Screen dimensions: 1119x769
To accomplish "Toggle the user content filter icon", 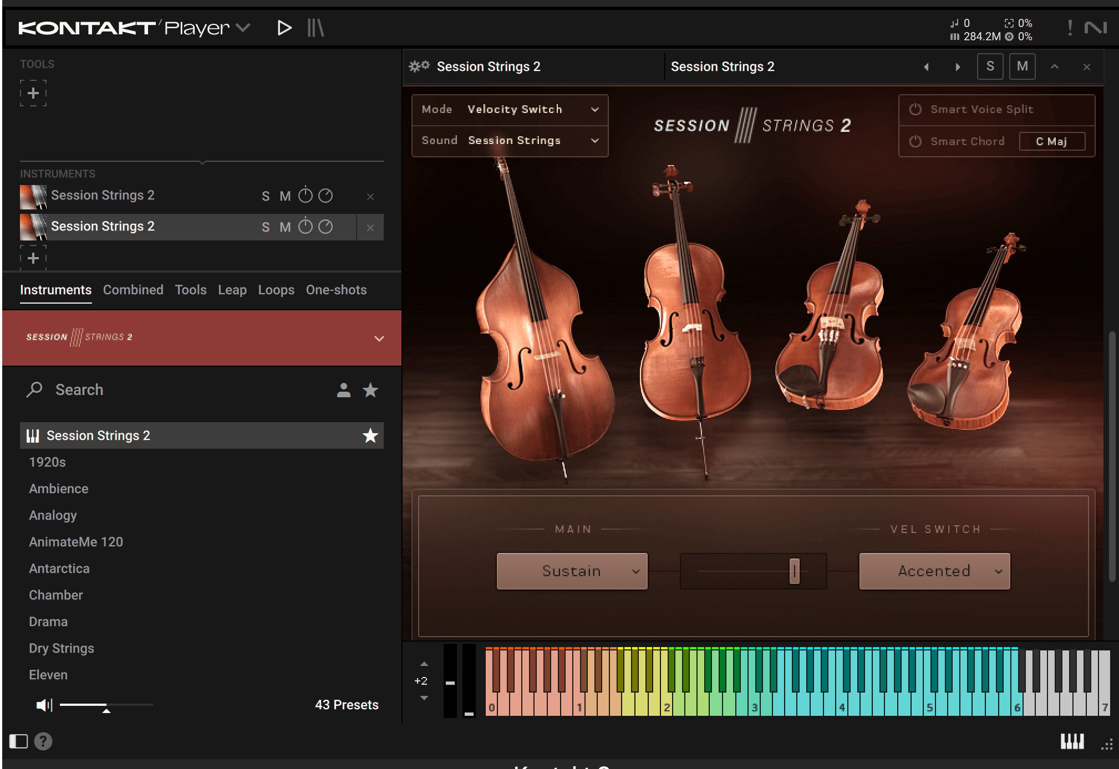I will 344,391.
